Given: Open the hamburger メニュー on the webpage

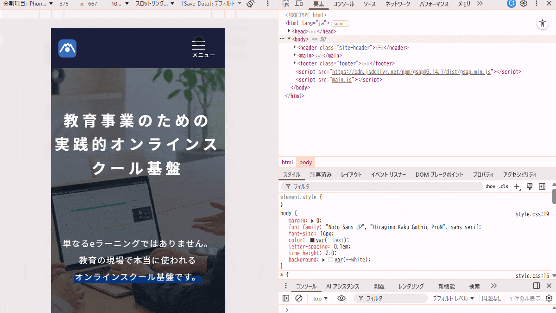Looking at the screenshot, I should 199,49.
